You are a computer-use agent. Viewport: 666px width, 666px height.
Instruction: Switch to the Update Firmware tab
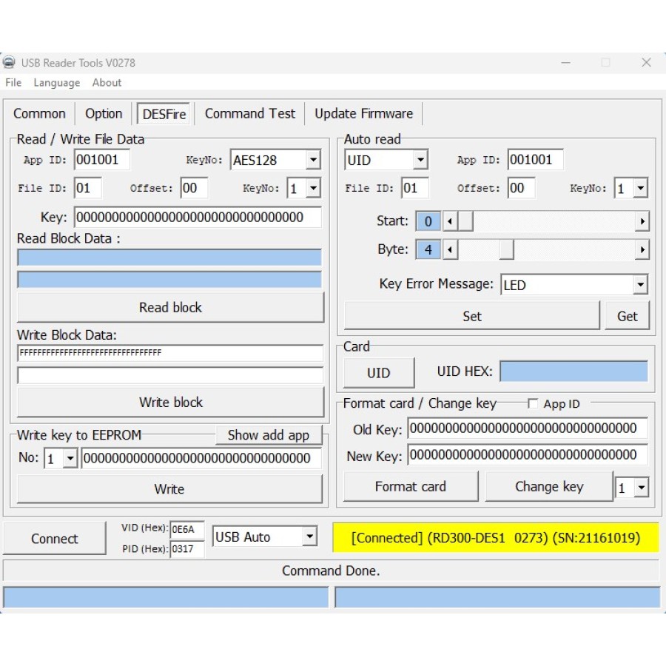click(x=363, y=113)
